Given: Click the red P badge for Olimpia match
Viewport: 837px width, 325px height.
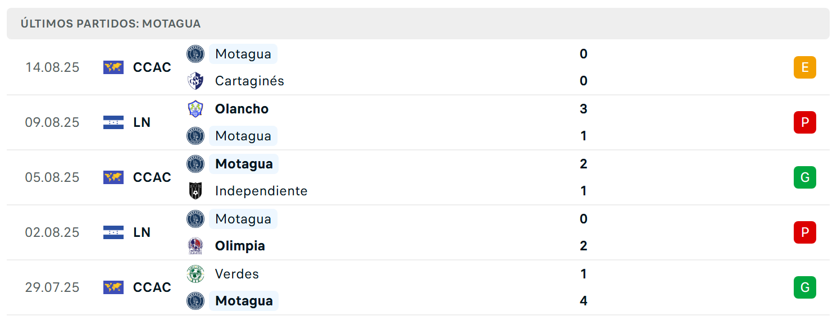Looking at the screenshot, I should [804, 232].
